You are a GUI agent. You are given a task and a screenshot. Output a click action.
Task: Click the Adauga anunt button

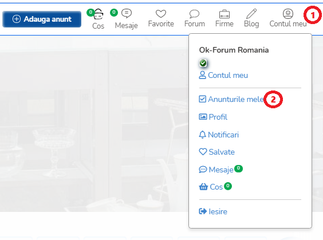coord(42,19)
